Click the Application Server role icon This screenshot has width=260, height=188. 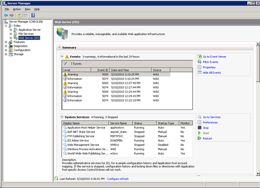[x=15, y=30]
